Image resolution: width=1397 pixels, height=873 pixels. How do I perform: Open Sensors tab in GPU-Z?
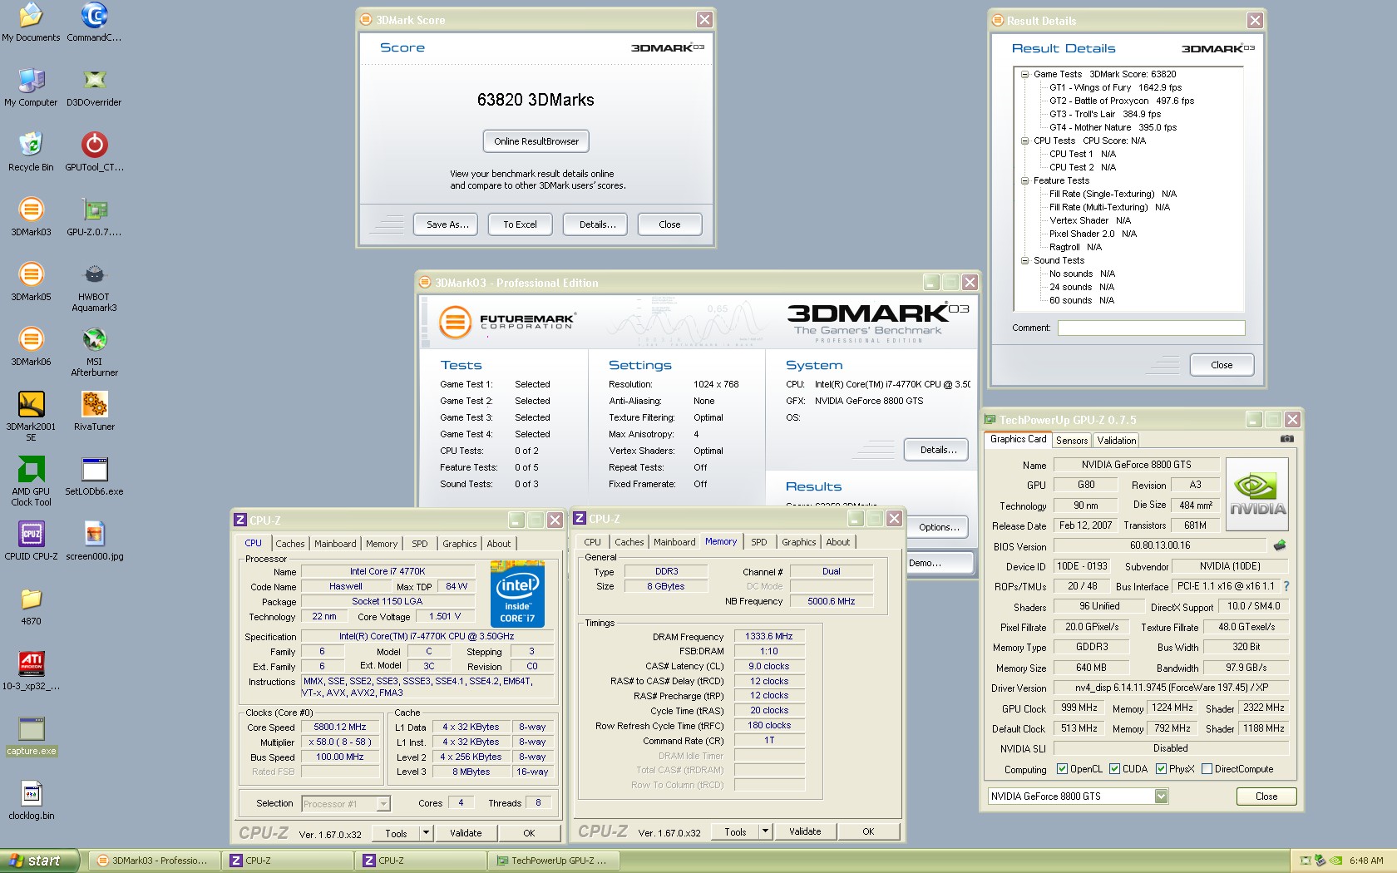[x=1072, y=441]
